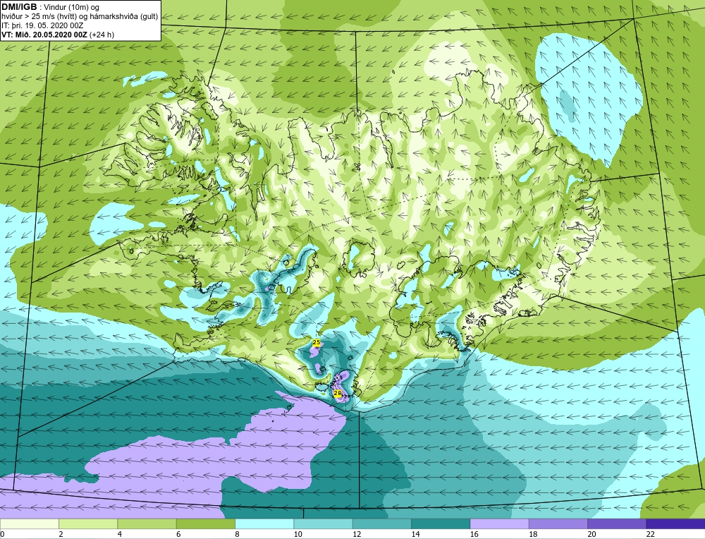This screenshot has width=705, height=539.
Task: Click the 2–4 m/s light yellow-green legend swatch
Action: pos(88,523)
